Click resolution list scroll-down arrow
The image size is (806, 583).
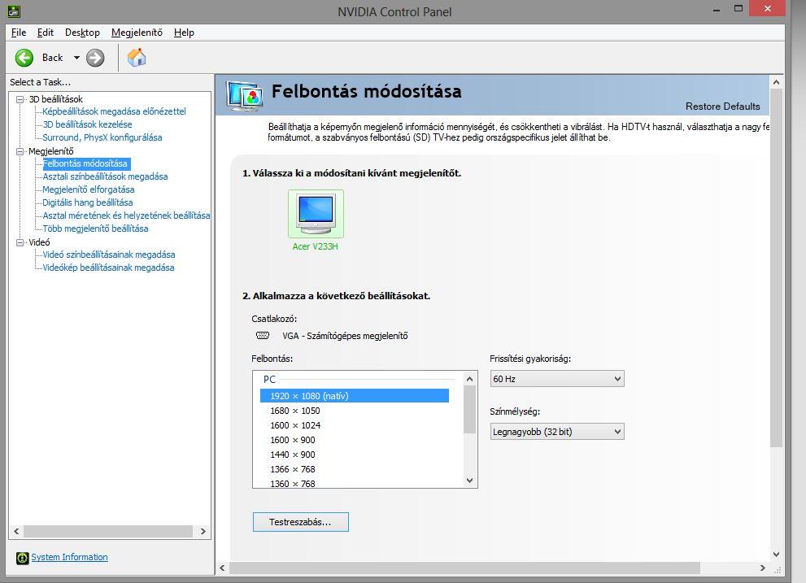(x=469, y=481)
